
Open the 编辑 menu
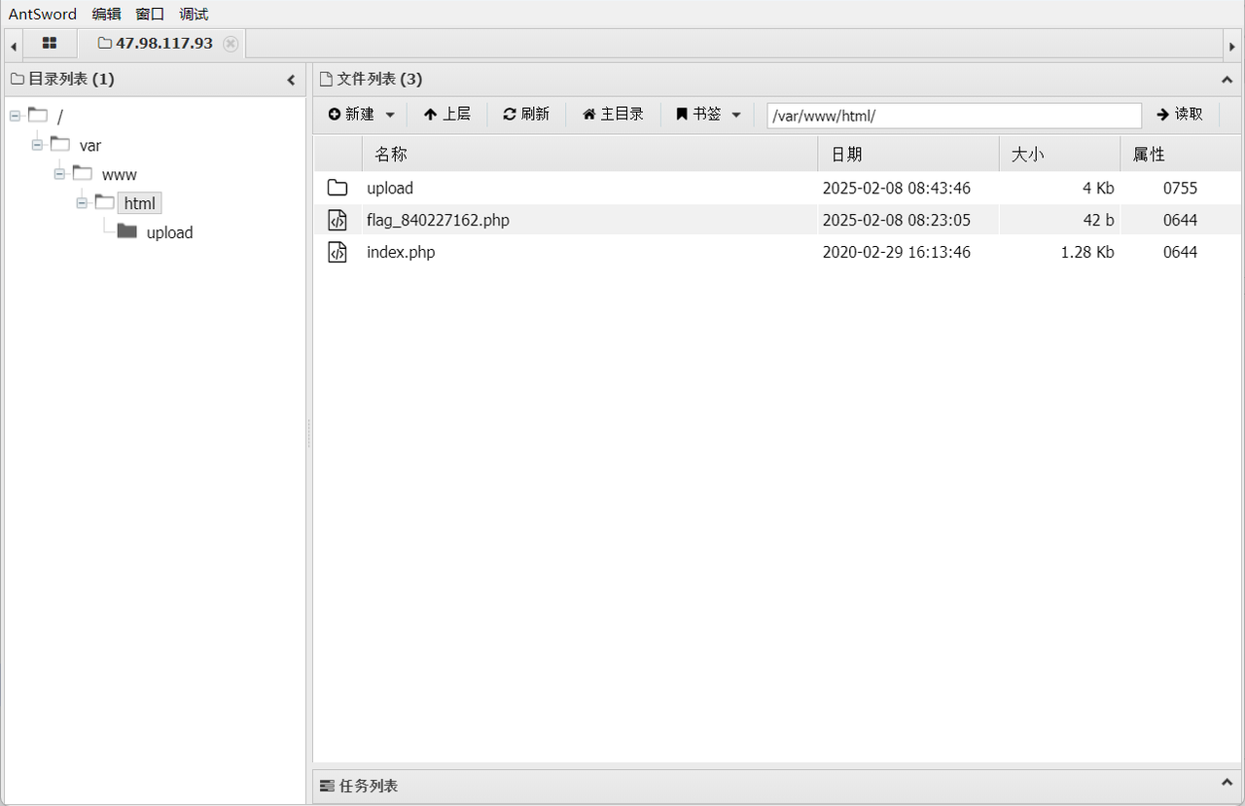106,14
